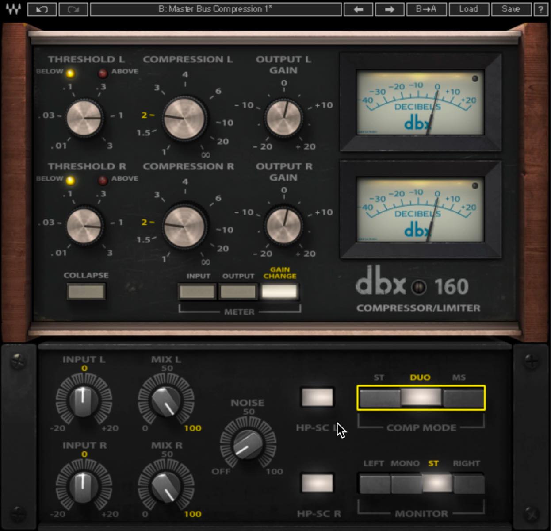Click the right channel VU meter
Viewport: 551px width, 531px height.
(x=420, y=209)
